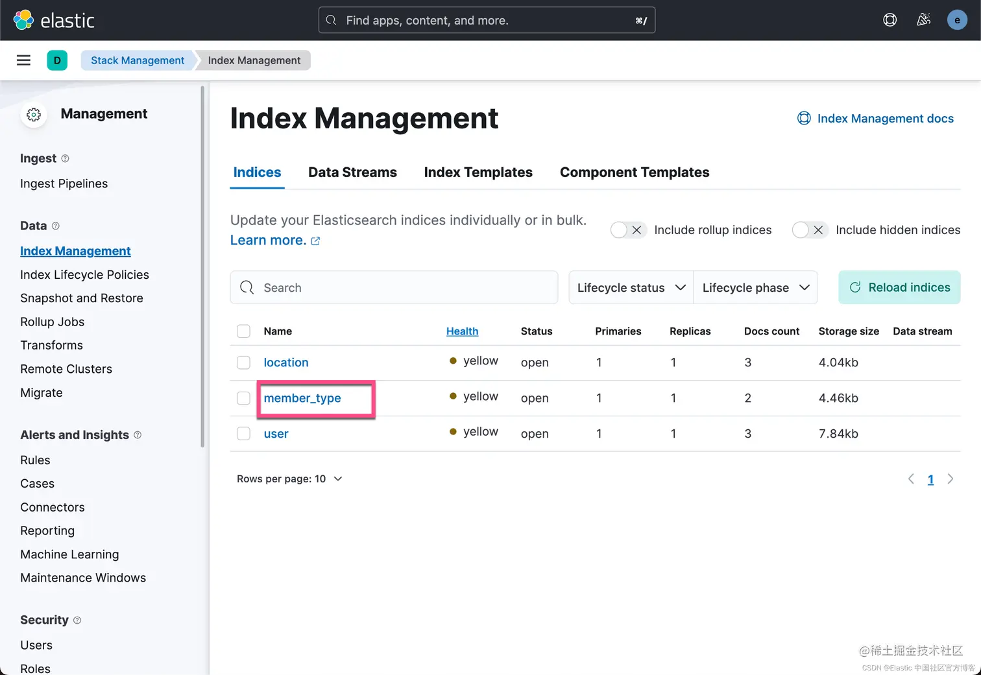Toggle Include rollup indices switch
Viewport: 981px width, 675px height.
[x=628, y=230]
